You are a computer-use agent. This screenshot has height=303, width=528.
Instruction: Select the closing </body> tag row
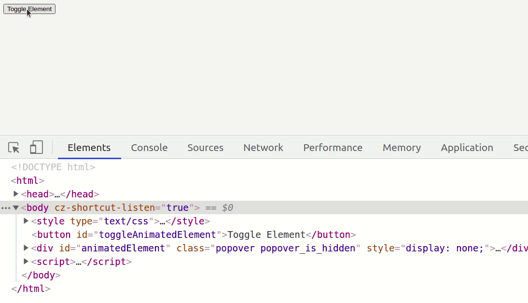coord(41,275)
